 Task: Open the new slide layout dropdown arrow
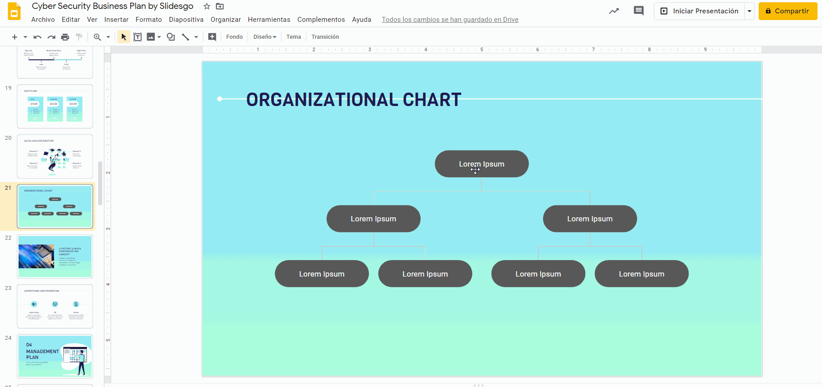coord(25,37)
